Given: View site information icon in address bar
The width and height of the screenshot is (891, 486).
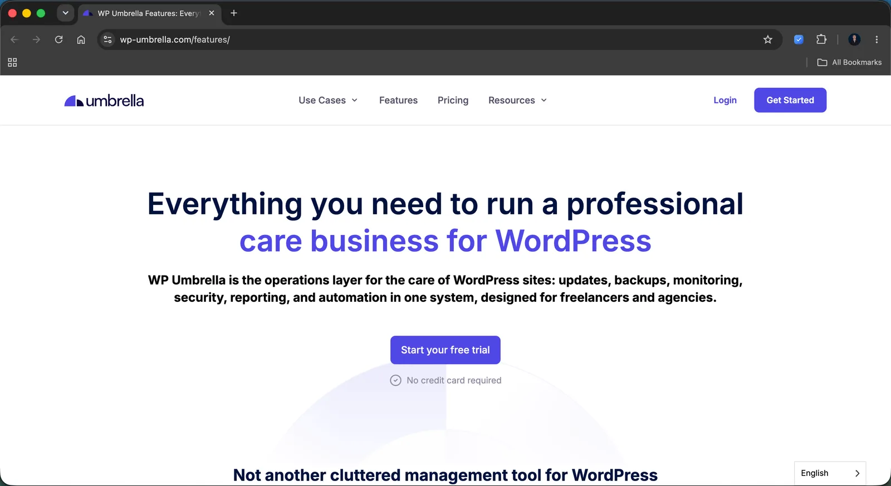Looking at the screenshot, I should pos(108,40).
